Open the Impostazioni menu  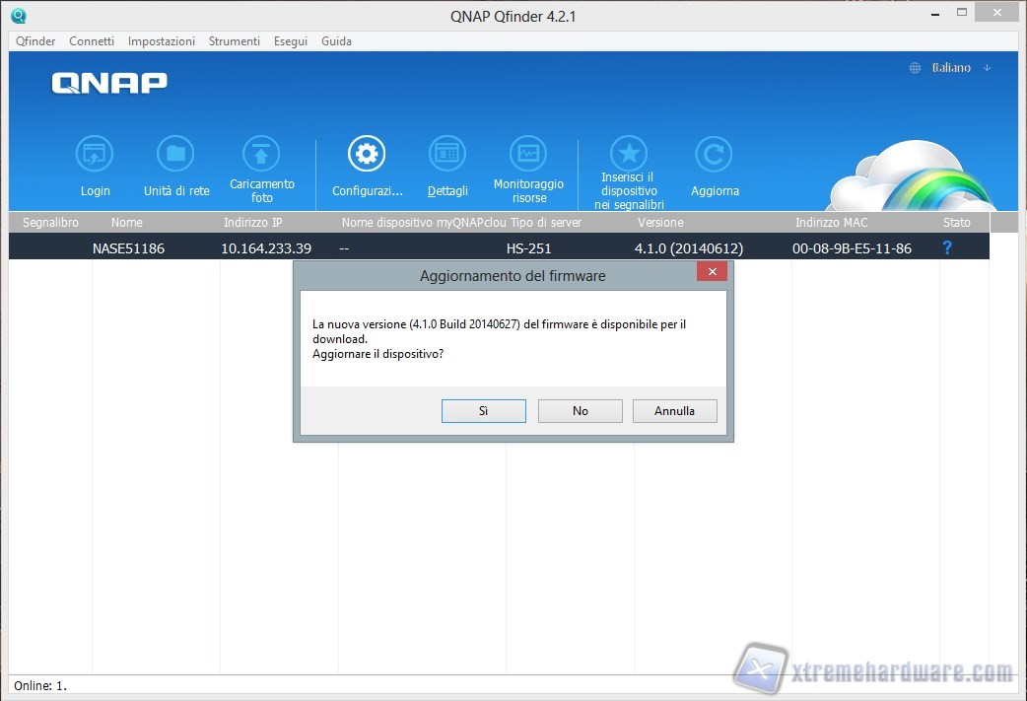point(162,41)
